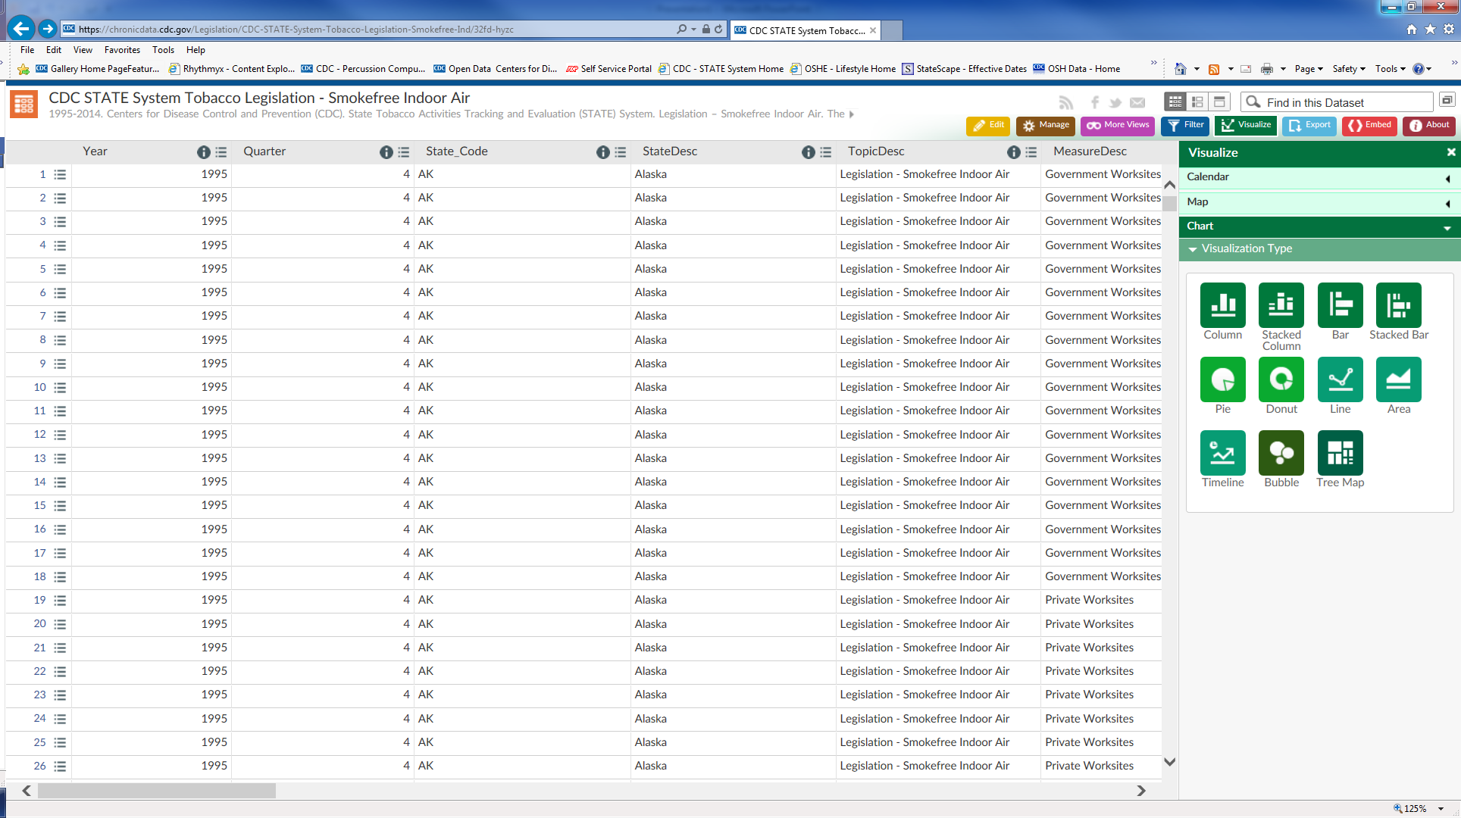
Task: Select the Tree Map chart type
Action: [x=1340, y=453]
